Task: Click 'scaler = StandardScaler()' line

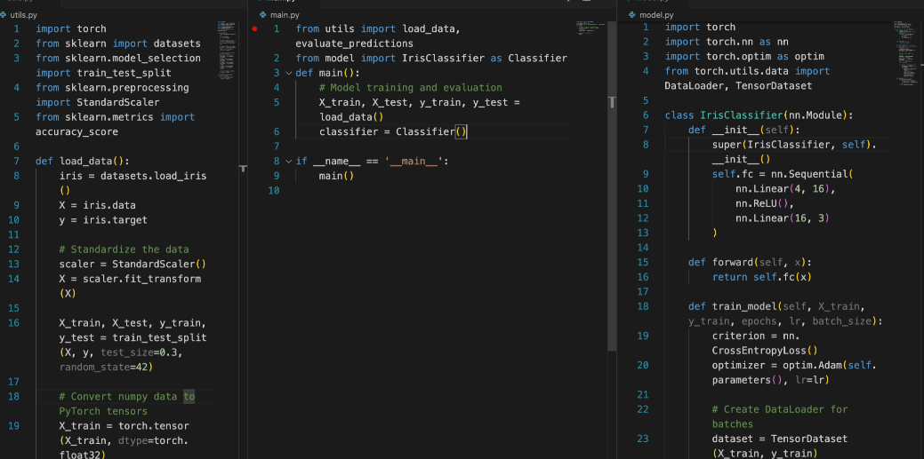Action: [x=133, y=265]
